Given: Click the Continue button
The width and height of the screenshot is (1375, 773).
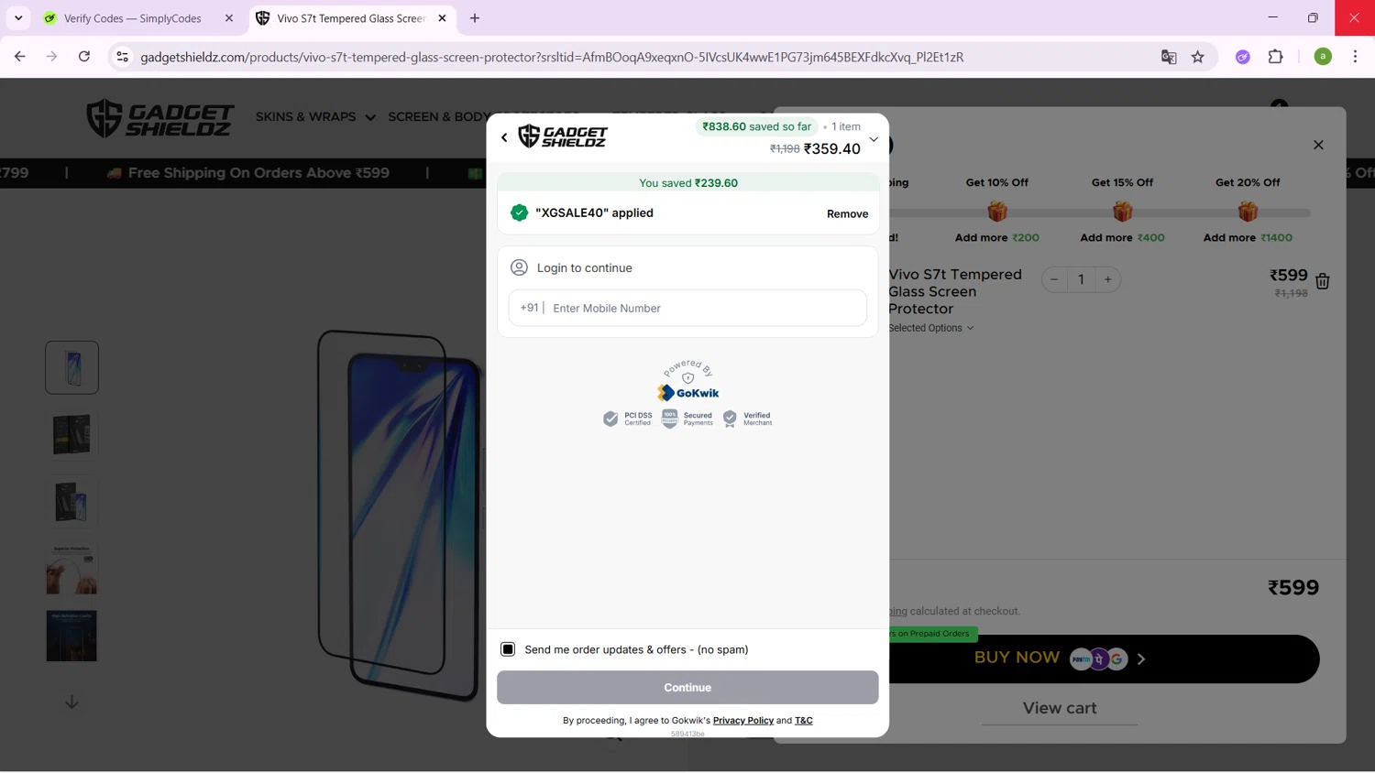Looking at the screenshot, I should 687,687.
